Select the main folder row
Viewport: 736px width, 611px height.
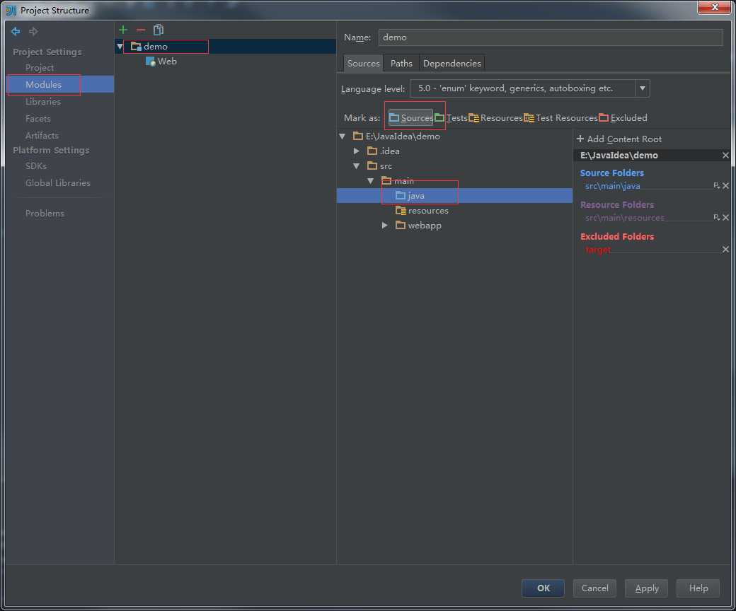point(398,181)
